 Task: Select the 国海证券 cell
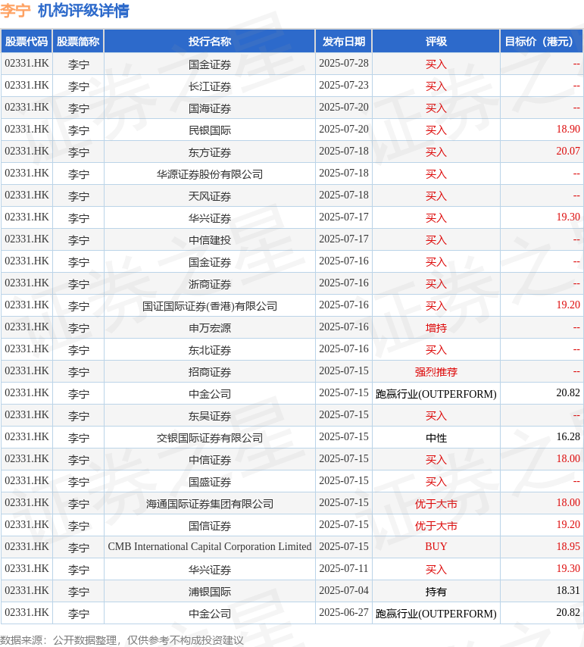pyautogui.click(x=210, y=108)
